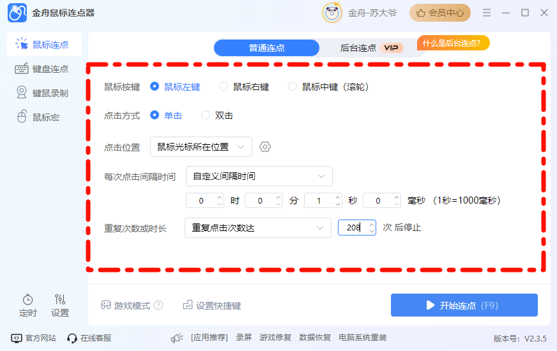Click the 游戏模式 help question mark icon
The width and height of the screenshot is (557, 351).
tap(159, 305)
